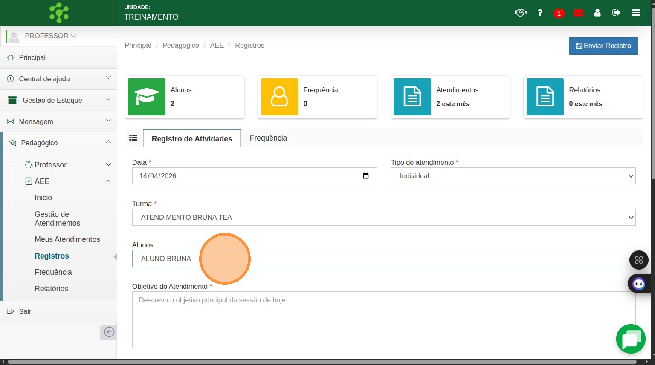Click the handshake icon in top bar

(x=520, y=13)
